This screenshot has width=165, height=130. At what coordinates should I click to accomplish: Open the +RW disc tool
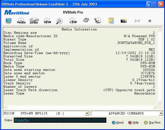73,21
